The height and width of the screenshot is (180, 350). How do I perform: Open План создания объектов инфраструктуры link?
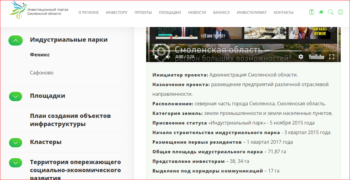70,120
